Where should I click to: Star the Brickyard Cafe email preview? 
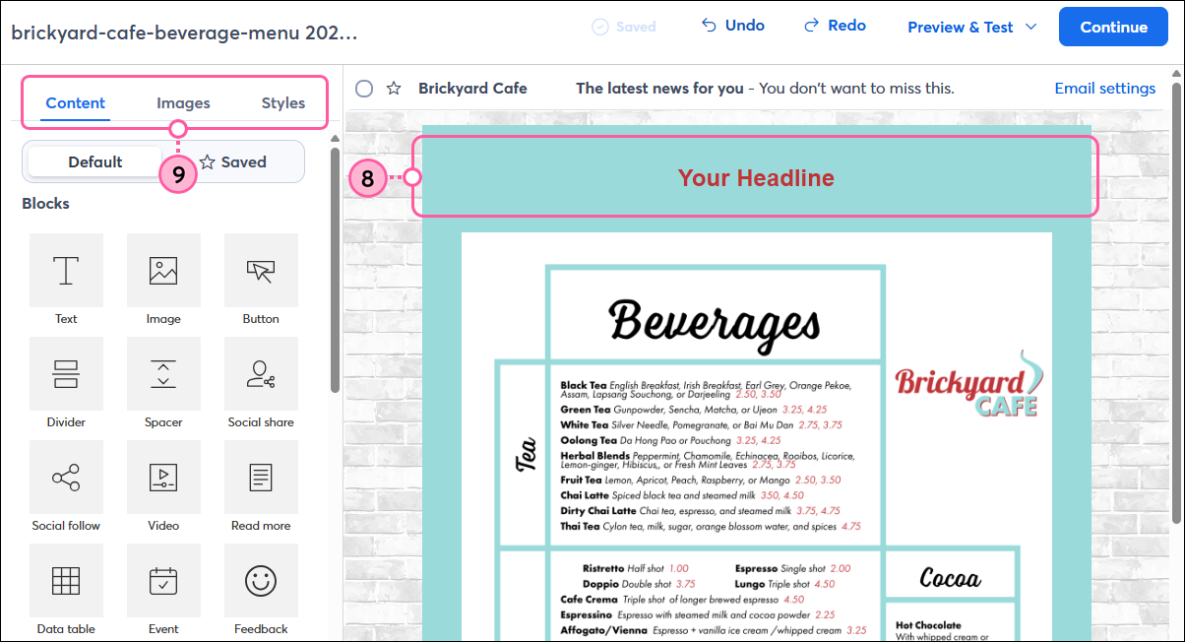click(394, 89)
